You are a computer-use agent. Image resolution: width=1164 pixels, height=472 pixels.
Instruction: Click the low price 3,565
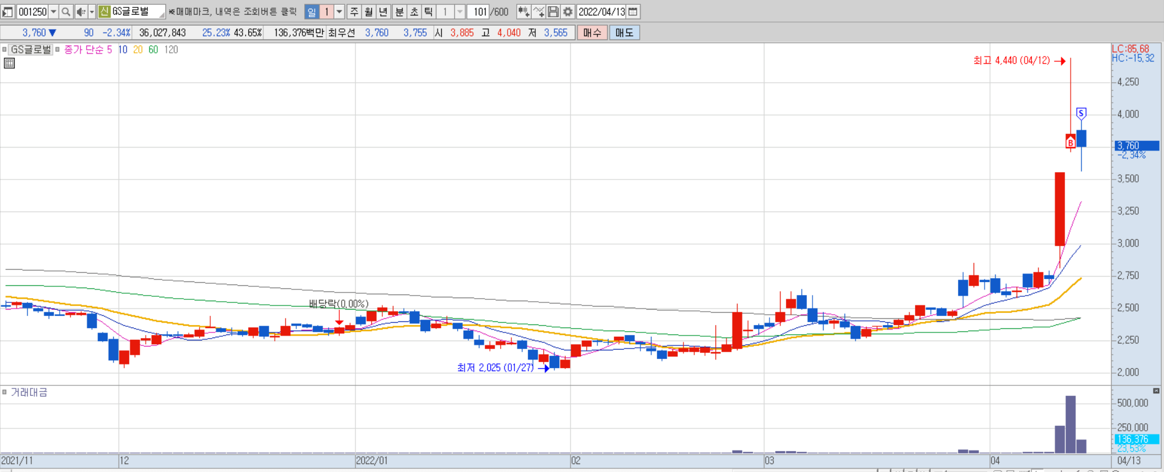coord(556,33)
